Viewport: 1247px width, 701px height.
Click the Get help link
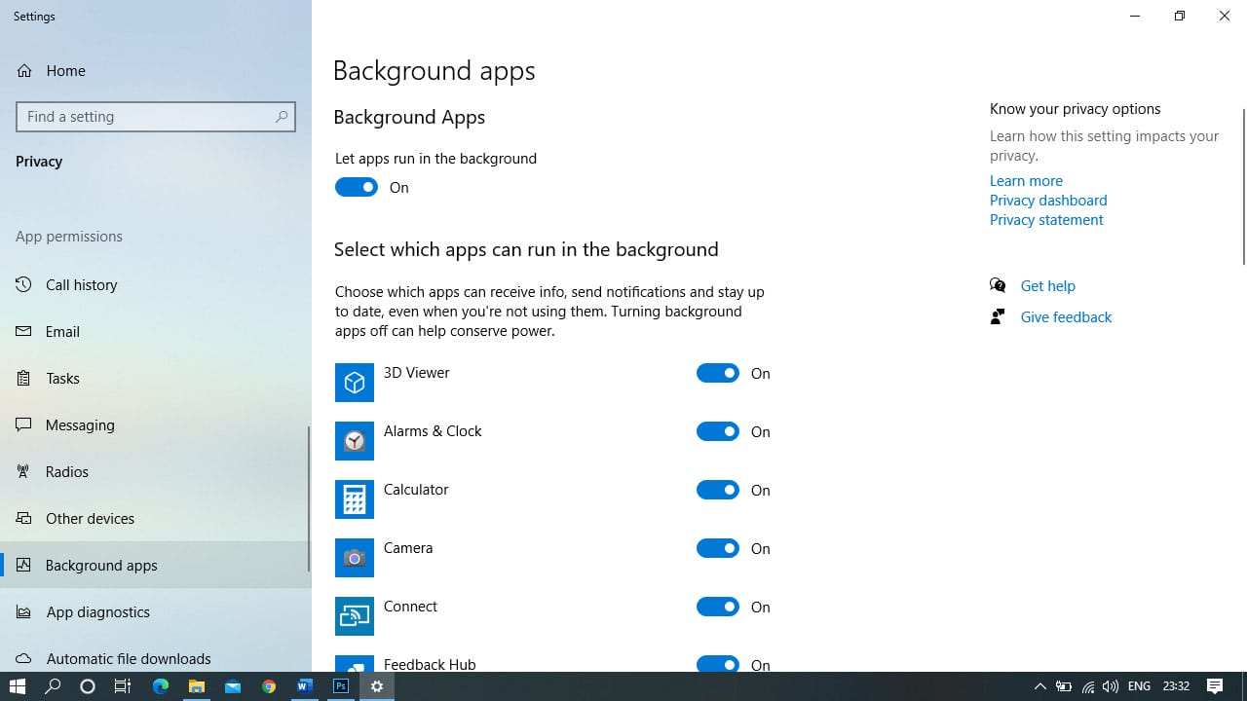tap(1047, 286)
